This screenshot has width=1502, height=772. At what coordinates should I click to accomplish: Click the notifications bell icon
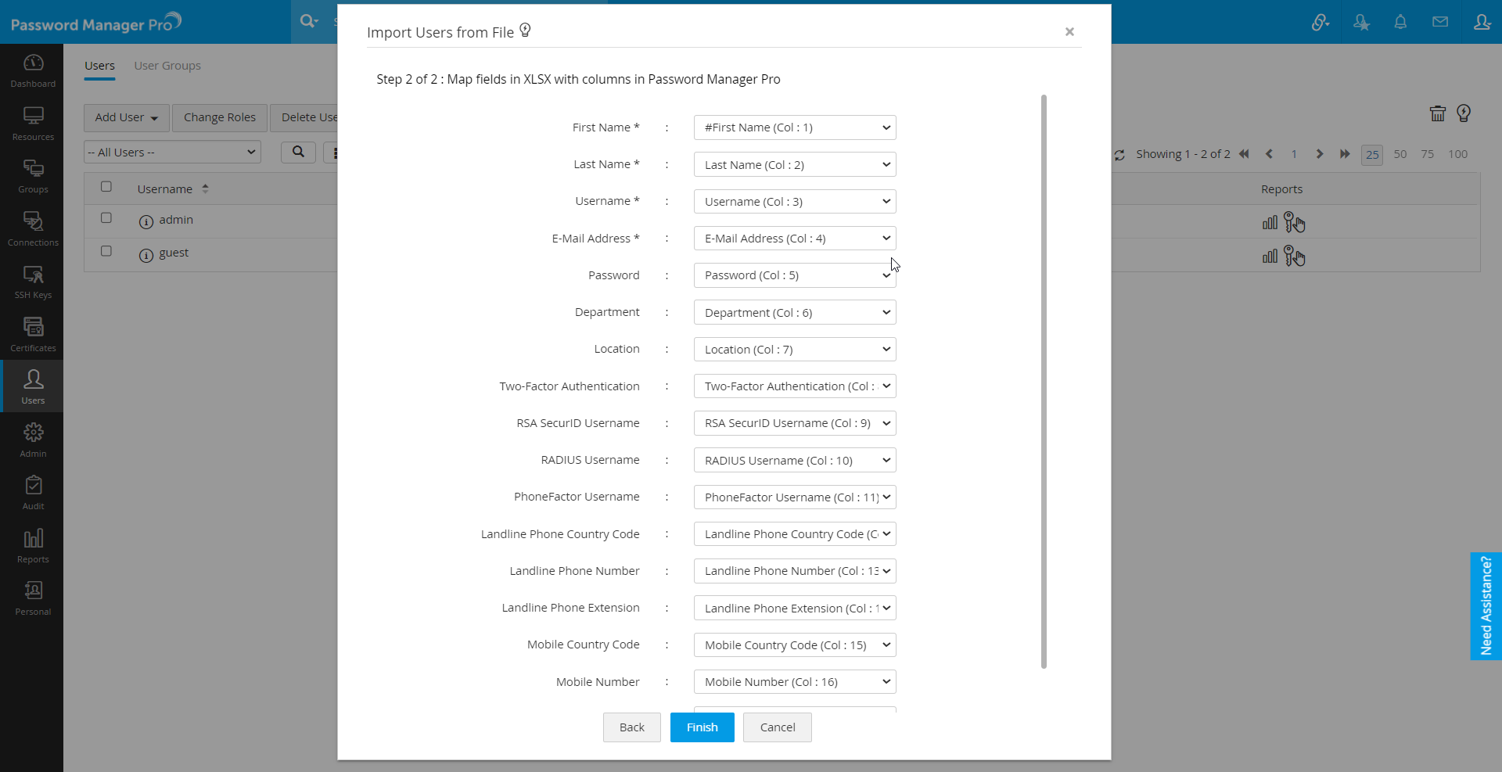pyautogui.click(x=1400, y=22)
